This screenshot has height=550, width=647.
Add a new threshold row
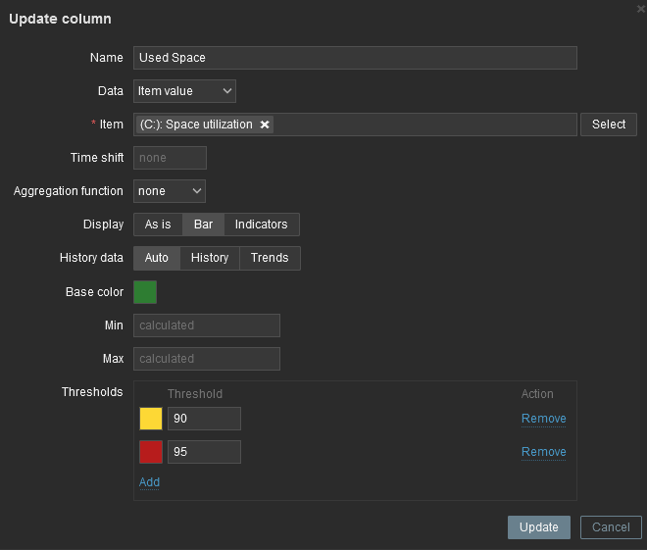coord(149,482)
